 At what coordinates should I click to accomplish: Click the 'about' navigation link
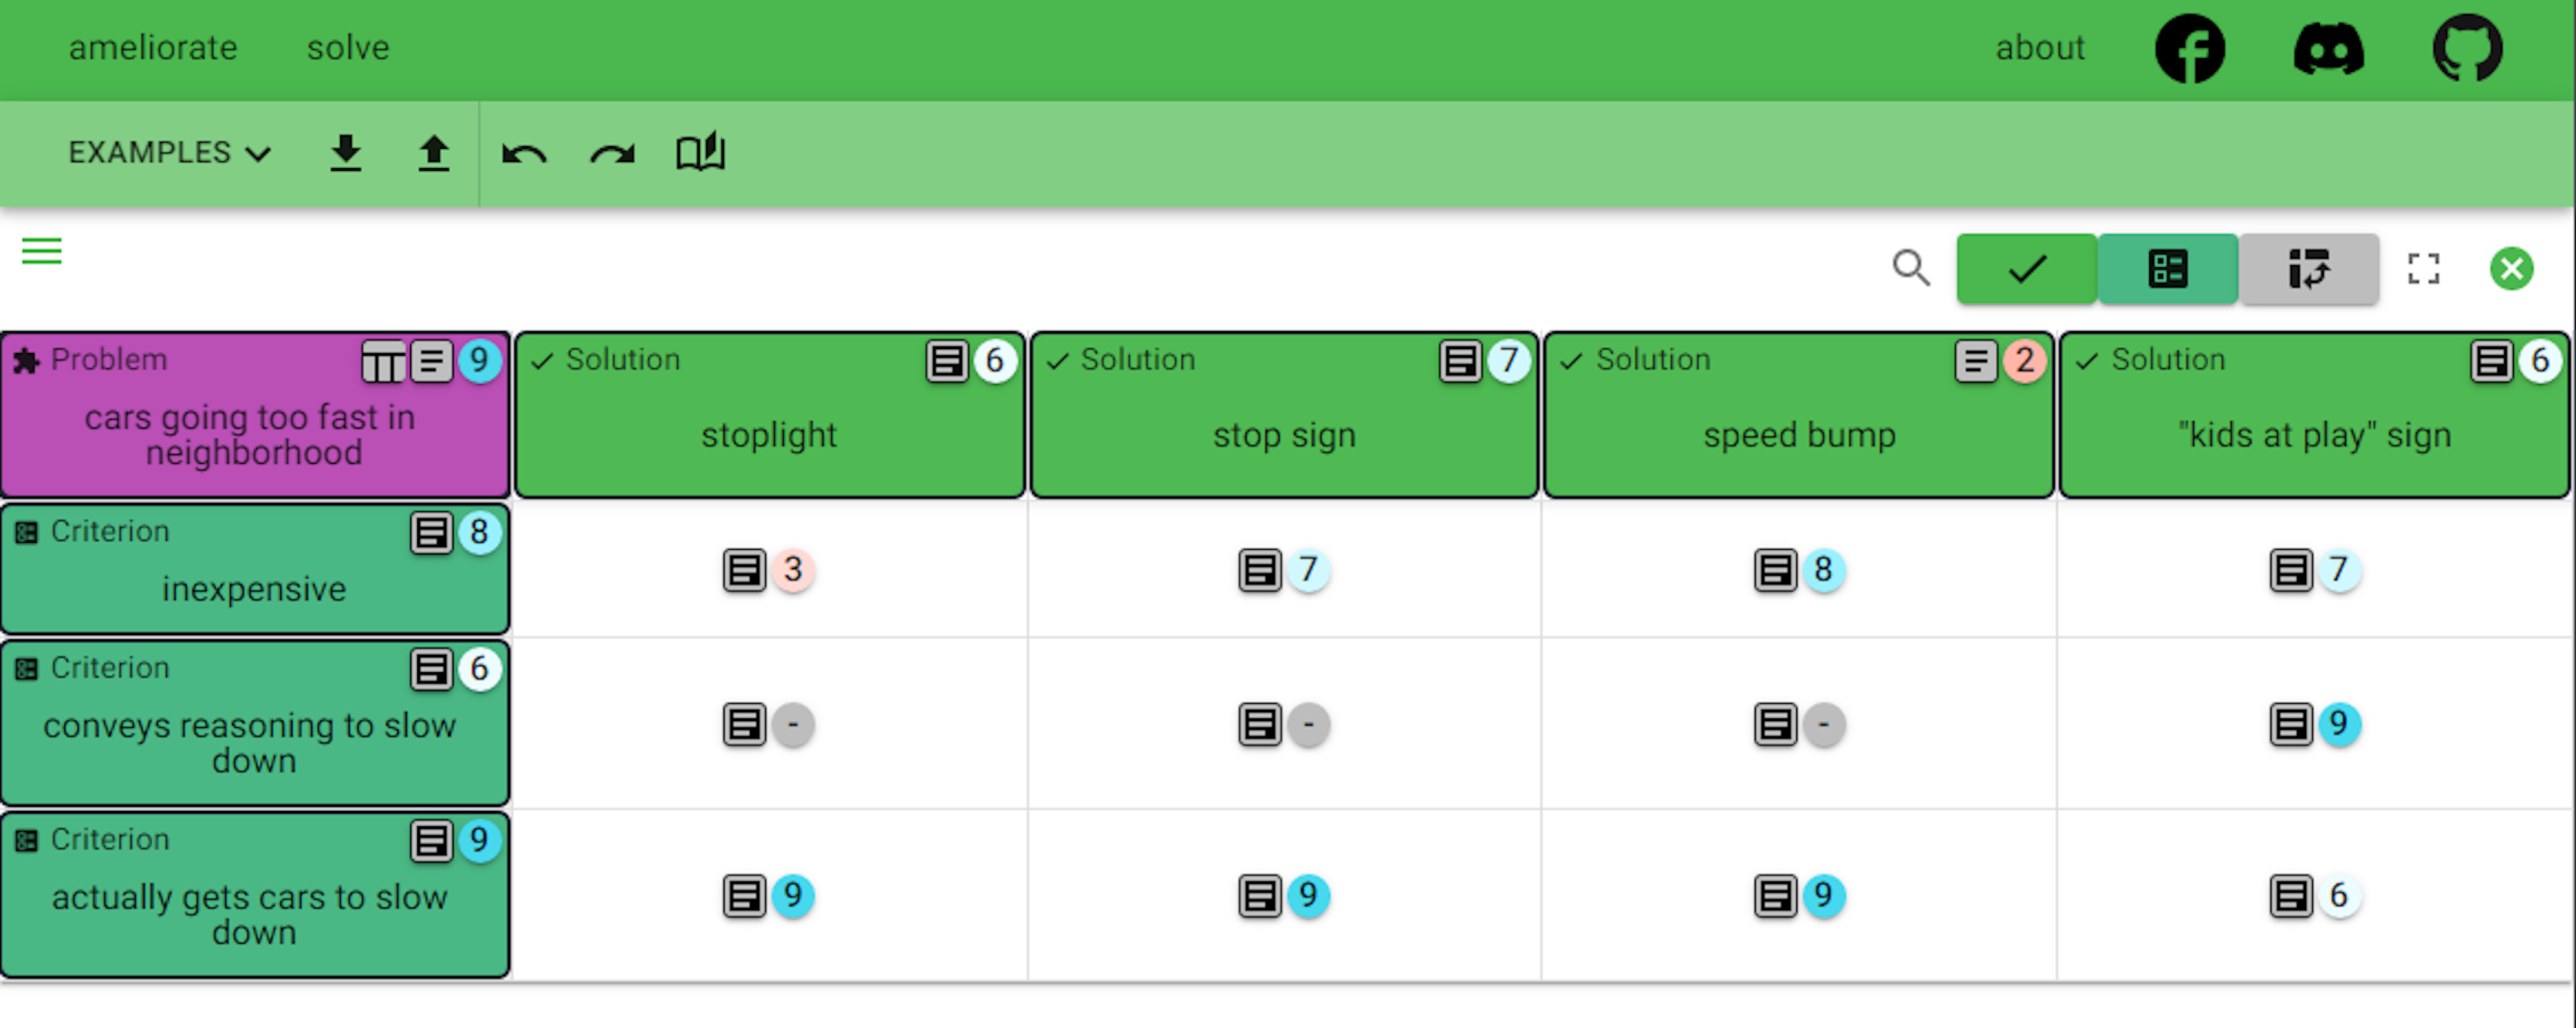(2042, 46)
